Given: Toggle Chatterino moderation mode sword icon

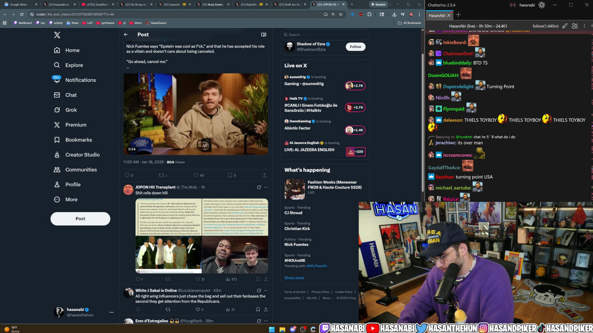Looking at the screenshot, I should [x=565, y=26].
